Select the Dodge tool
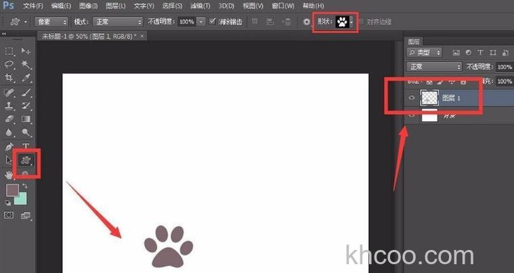 pos(26,132)
